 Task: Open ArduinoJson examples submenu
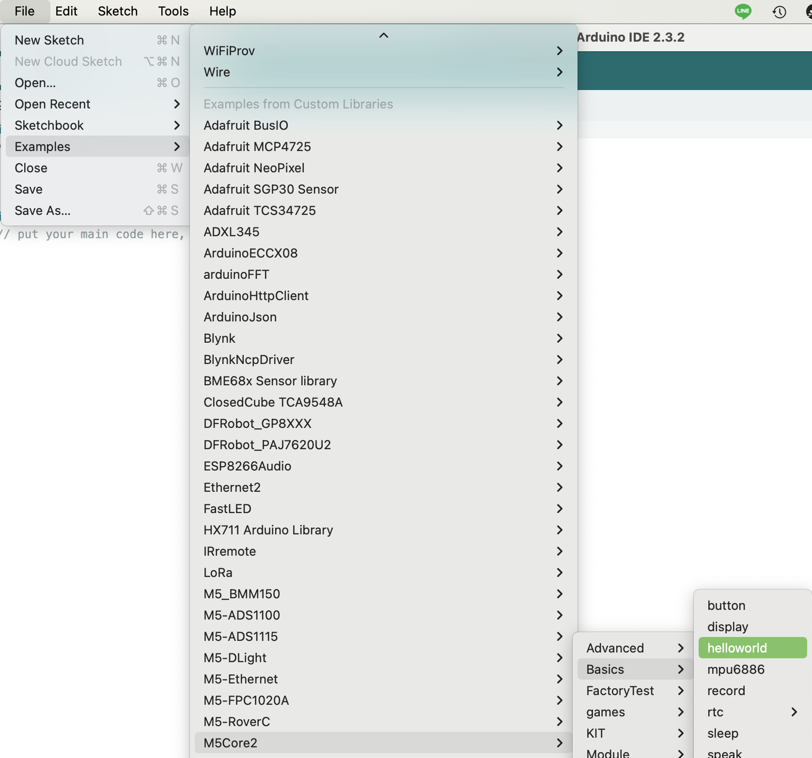(x=383, y=317)
